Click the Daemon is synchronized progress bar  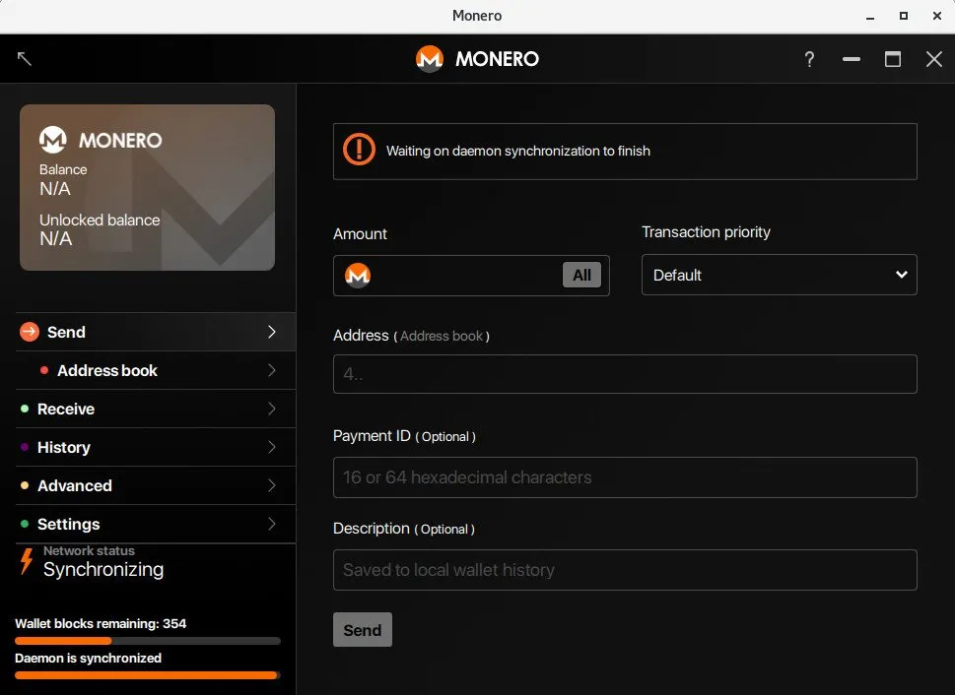pyautogui.click(x=148, y=675)
